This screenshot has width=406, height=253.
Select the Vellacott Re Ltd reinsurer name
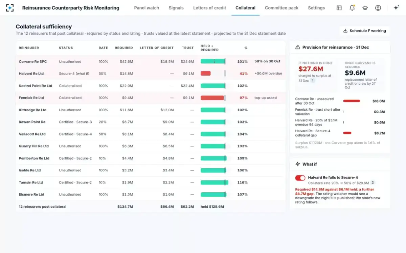32,134
